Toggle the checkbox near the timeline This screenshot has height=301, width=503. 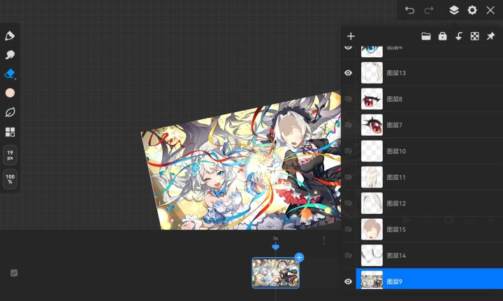[x=14, y=273]
